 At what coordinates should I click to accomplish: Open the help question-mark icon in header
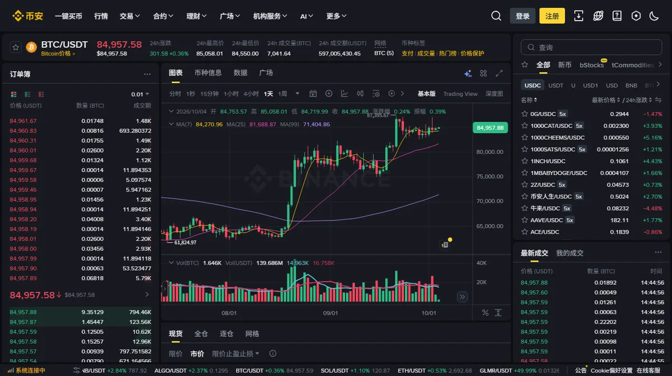[x=617, y=16]
